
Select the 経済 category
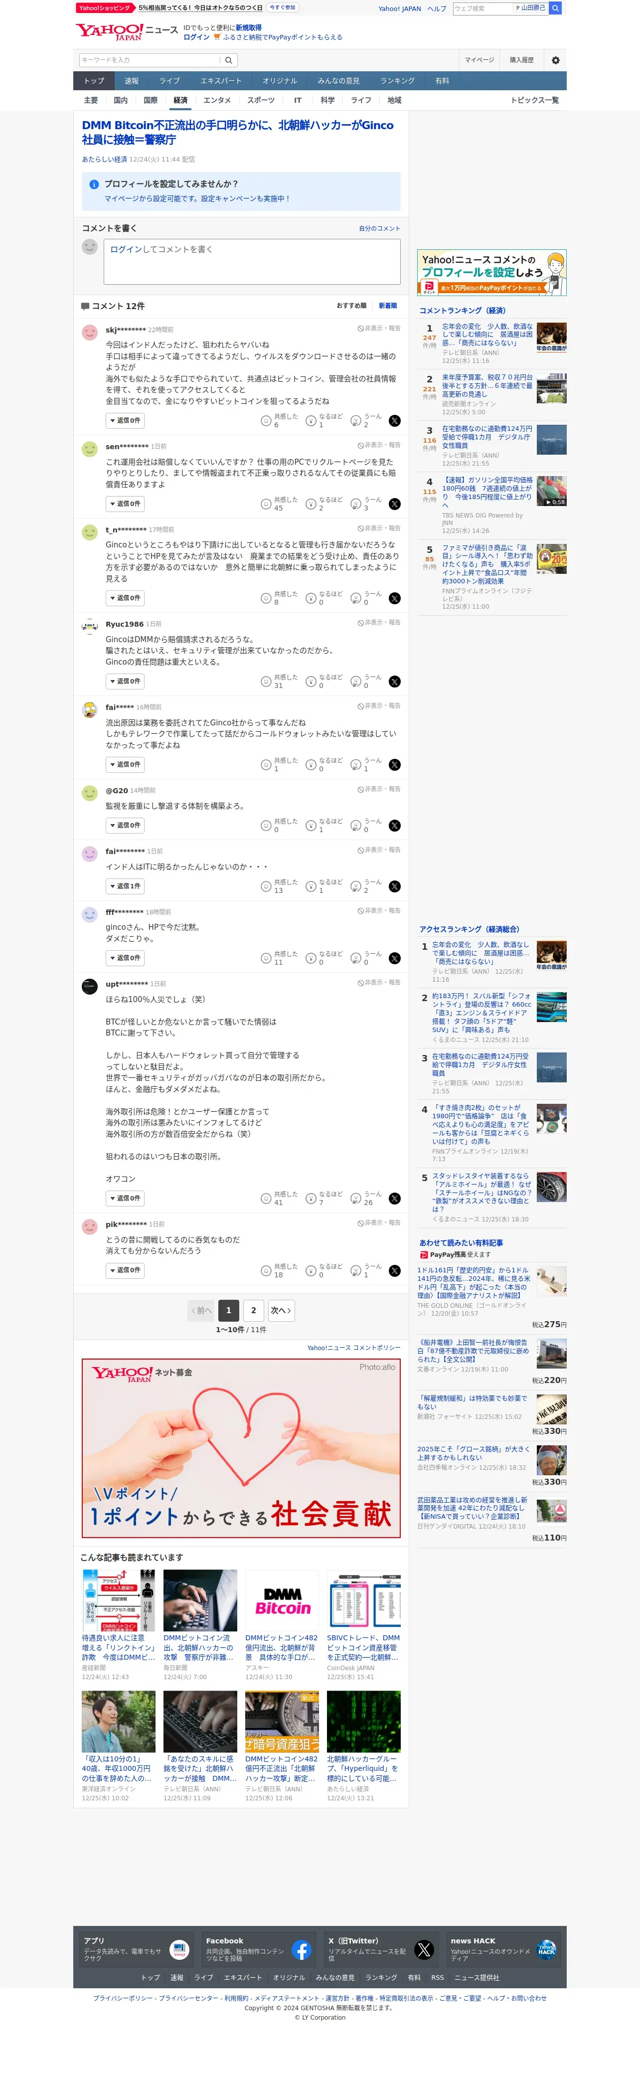click(180, 101)
